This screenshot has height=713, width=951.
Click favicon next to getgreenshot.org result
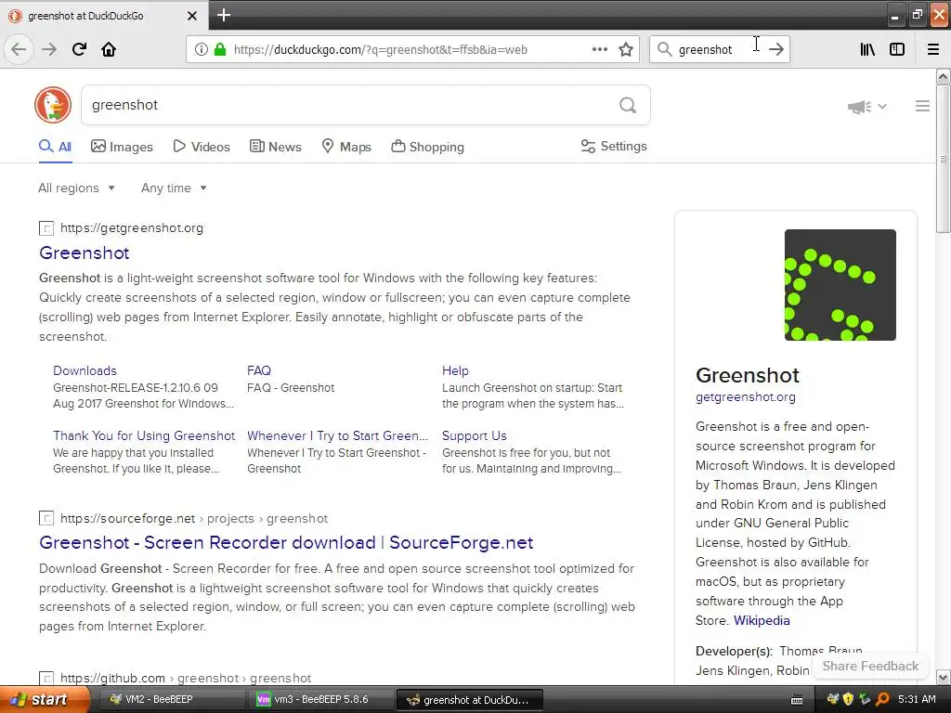[46, 228]
